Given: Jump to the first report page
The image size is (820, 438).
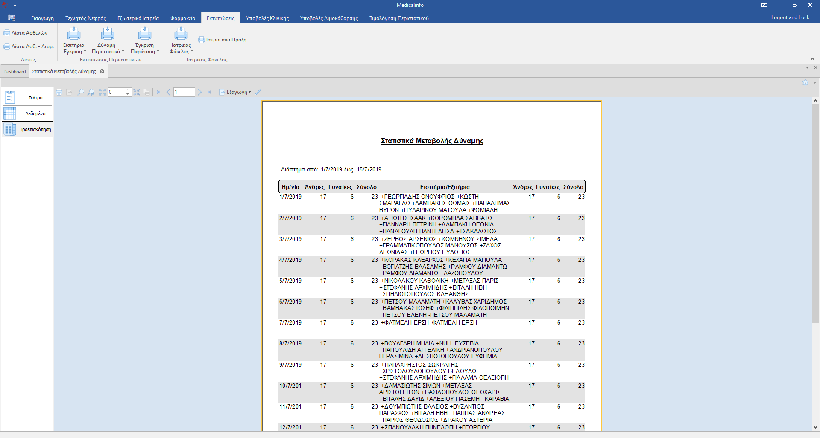Looking at the screenshot, I should point(158,92).
